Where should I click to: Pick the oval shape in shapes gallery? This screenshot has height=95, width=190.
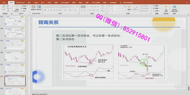click(x=123, y=6)
